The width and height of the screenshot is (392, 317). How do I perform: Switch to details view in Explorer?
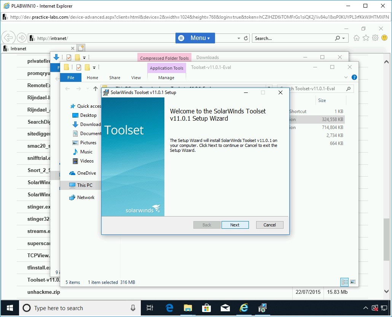(x=344, y=282)
